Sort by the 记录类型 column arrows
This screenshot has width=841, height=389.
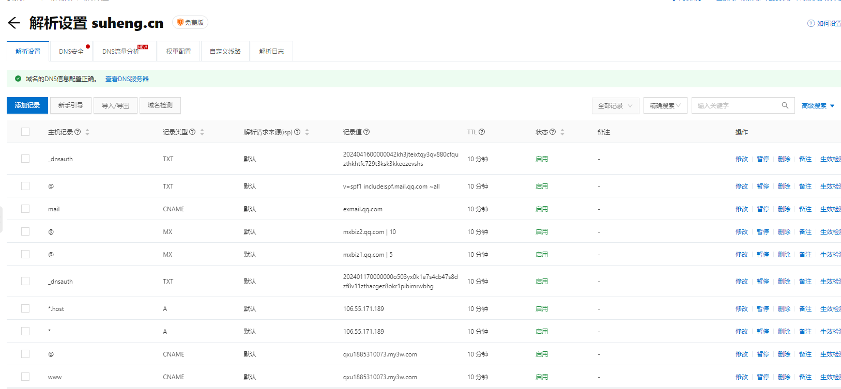coord(202,132)
